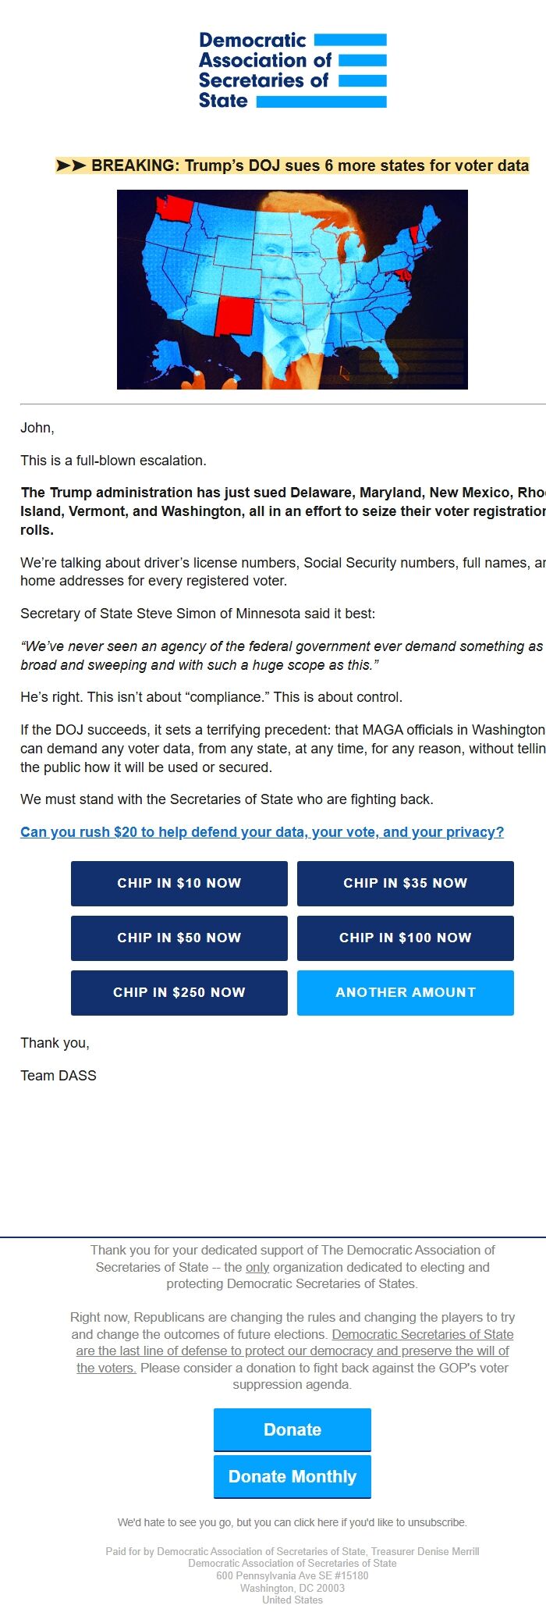The width and height of the screenshot is (546, 1623).
Task: Click the horizontal divider below the map
Action: (273, 405)
